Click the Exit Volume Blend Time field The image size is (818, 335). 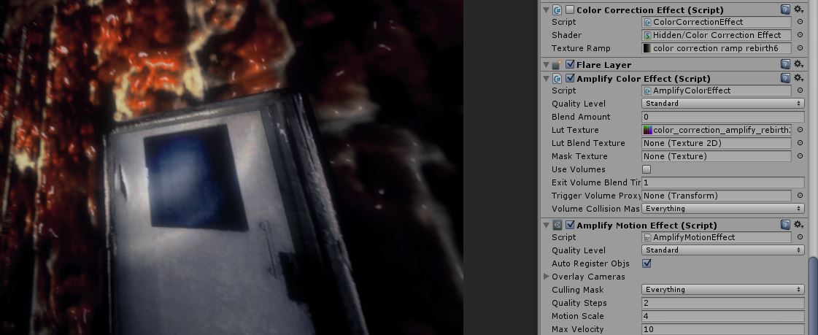tap(722, 182)
